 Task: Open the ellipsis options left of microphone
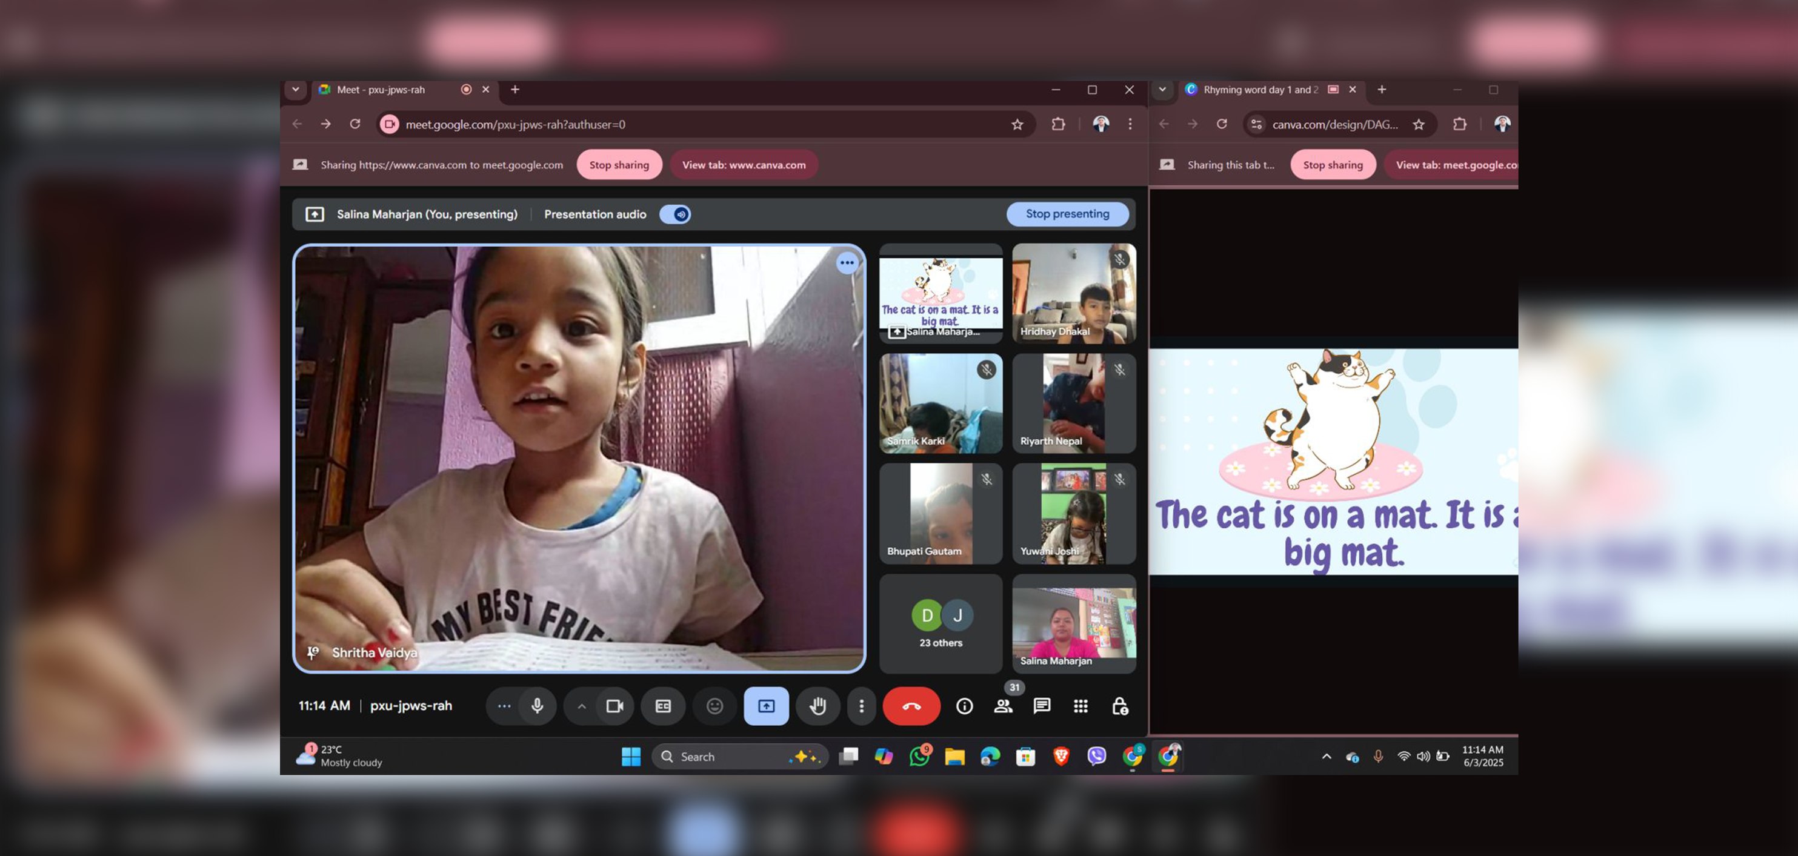click(x=504, y=706)
